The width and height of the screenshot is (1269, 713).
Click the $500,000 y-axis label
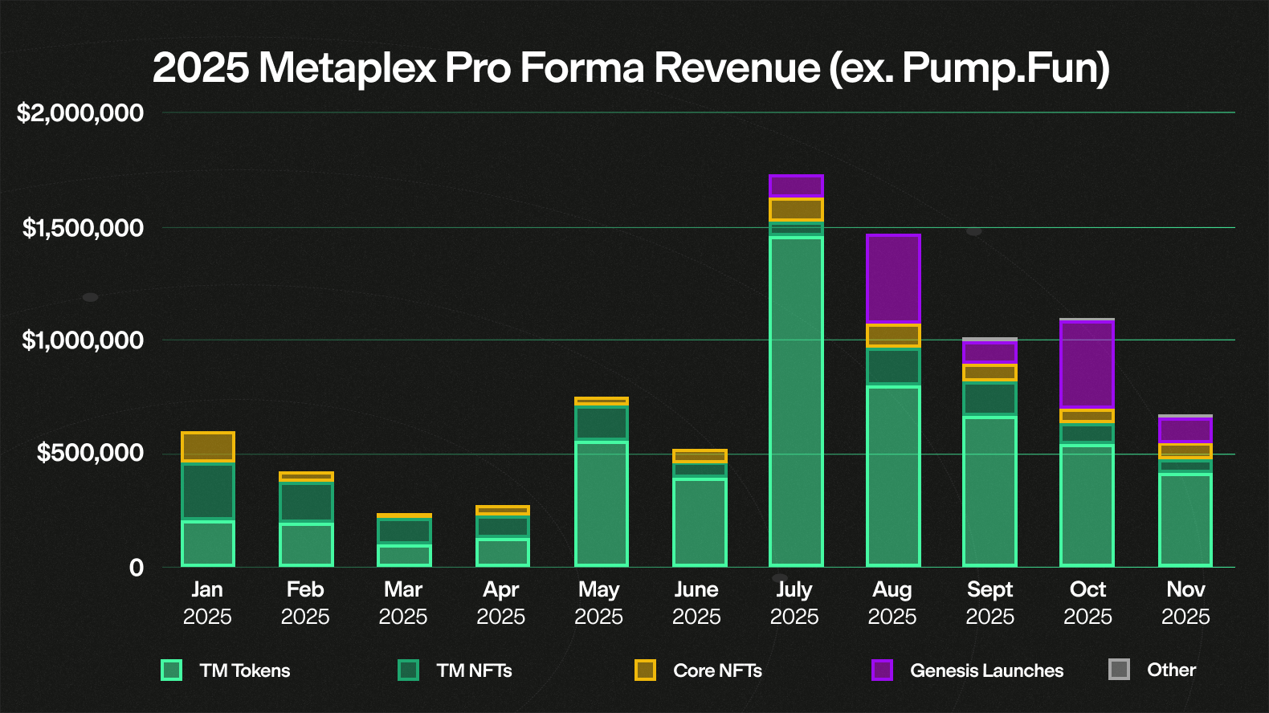90,453
